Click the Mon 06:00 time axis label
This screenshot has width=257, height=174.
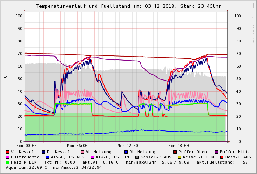click(x=77, y=146)
